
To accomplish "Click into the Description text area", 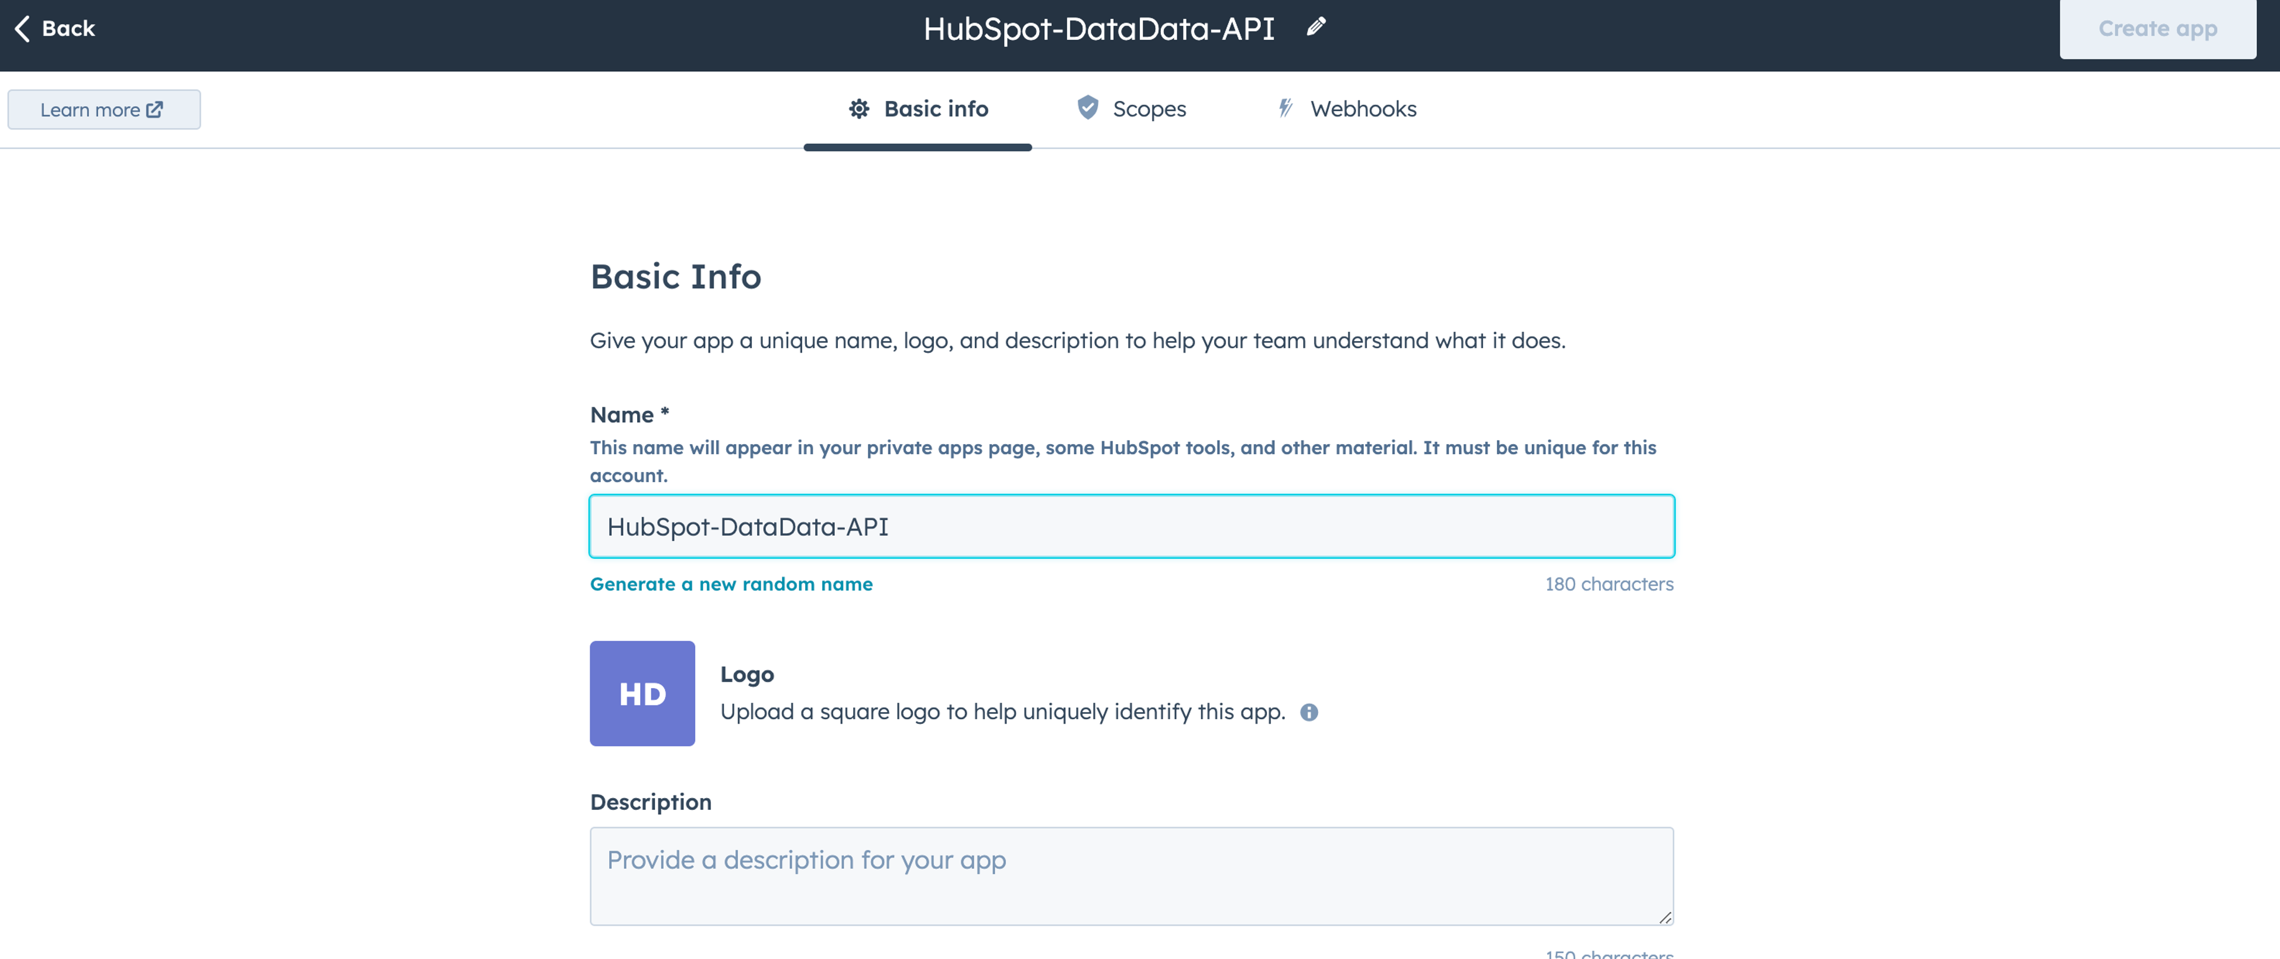I will (1131, 876).
